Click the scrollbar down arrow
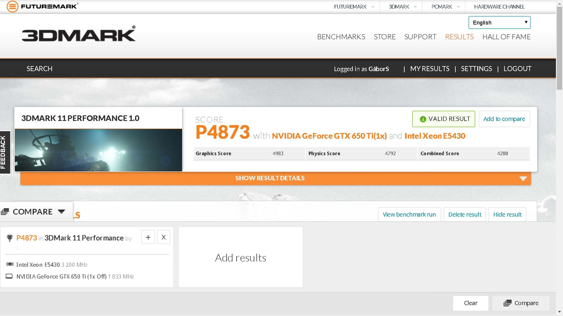Image resolution: width=563 pixels, height=316 pixels. click(559, 312)
